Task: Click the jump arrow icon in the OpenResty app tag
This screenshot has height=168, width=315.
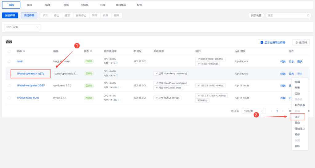Action: click(157, 74)
